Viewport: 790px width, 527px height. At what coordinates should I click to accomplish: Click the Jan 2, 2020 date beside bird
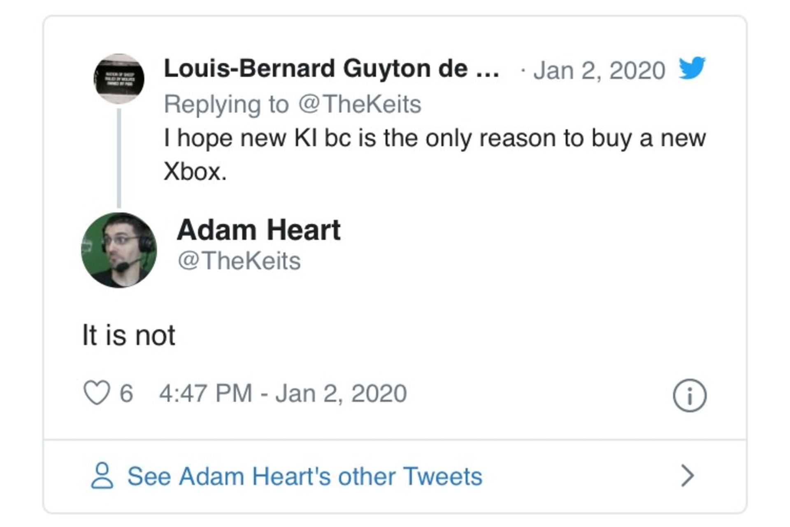point(599,70)
